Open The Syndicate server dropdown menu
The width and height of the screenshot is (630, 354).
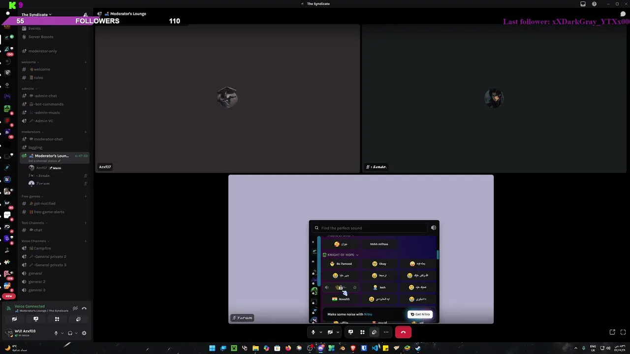coord(36,15)
